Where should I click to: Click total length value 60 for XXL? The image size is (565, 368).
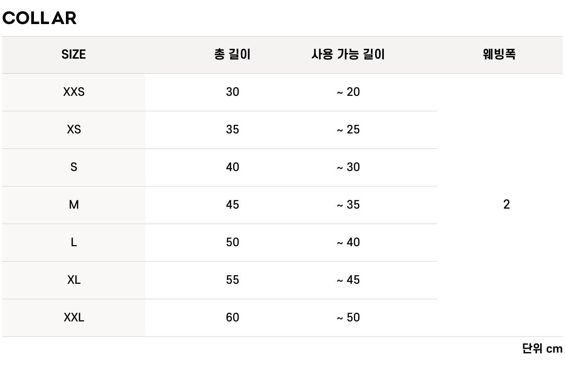(232, 318)
